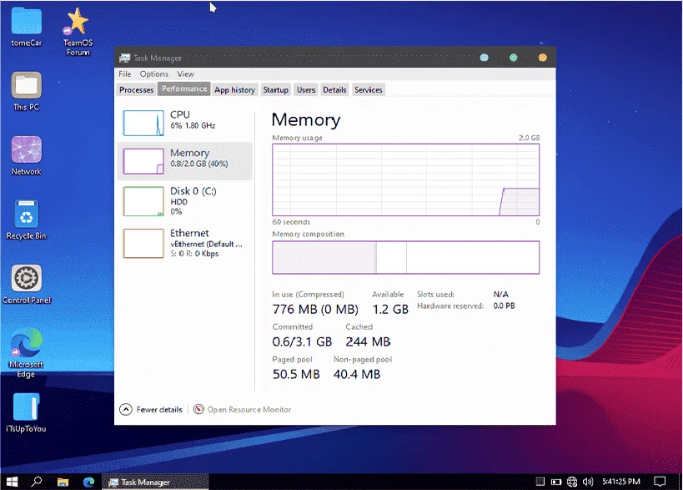Open the Options menu
This screenshot has width=683, height=490.
153,74
